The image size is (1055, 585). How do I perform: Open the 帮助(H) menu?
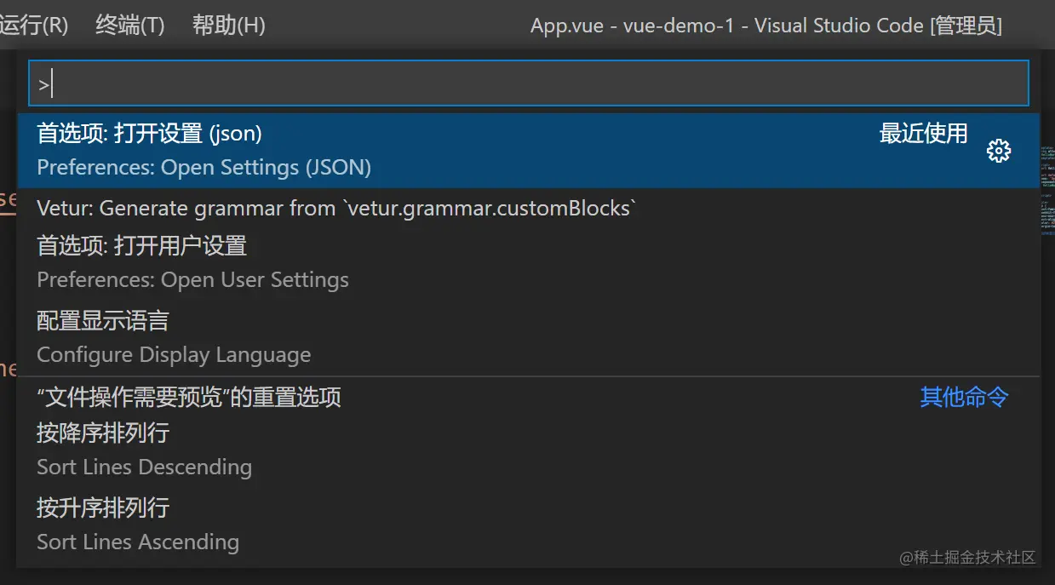228,26
